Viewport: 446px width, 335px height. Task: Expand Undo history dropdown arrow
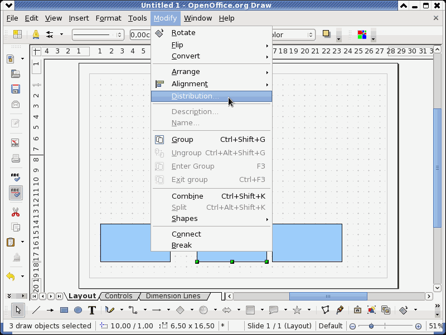coord(23,276)
